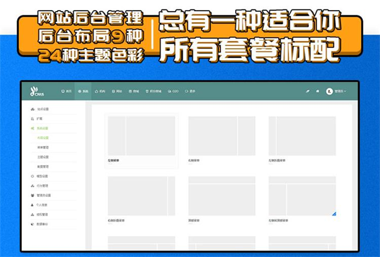Click the 个人信息 person icon in the sidebar
This screenshot has height=257, width=380.
(x=32, y=205)
